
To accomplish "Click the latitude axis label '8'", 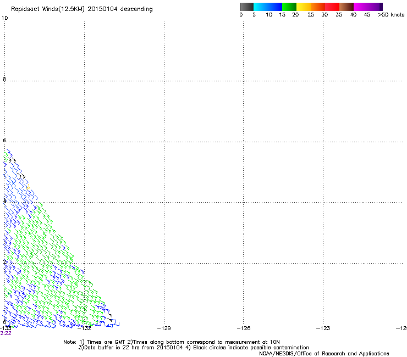I will click(4, 79).
